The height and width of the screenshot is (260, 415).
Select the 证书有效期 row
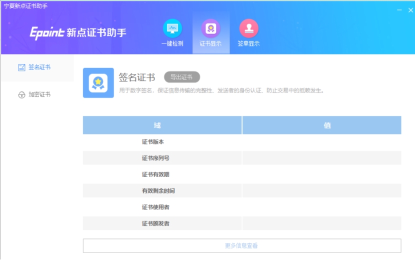point(155,174)
